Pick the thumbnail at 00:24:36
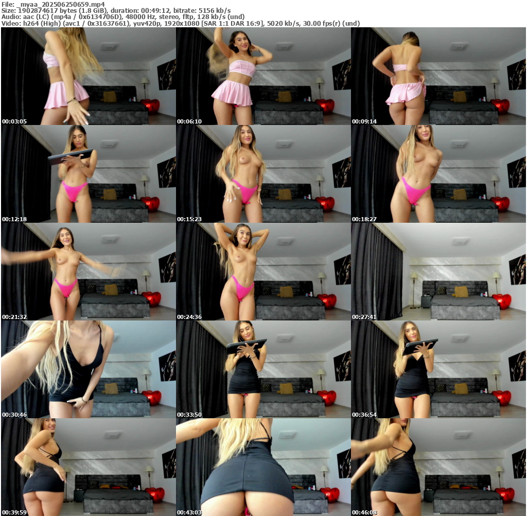The height and width of the screenshot is (516, 527). 263,272
